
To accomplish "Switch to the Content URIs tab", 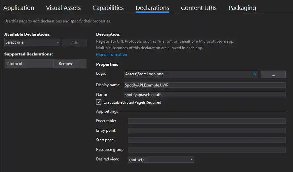I will tap(199, 8).
